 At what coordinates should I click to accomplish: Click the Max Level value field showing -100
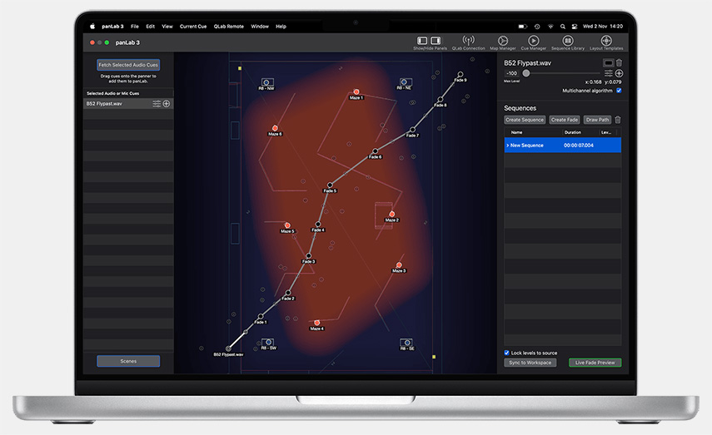coord(512,73)
